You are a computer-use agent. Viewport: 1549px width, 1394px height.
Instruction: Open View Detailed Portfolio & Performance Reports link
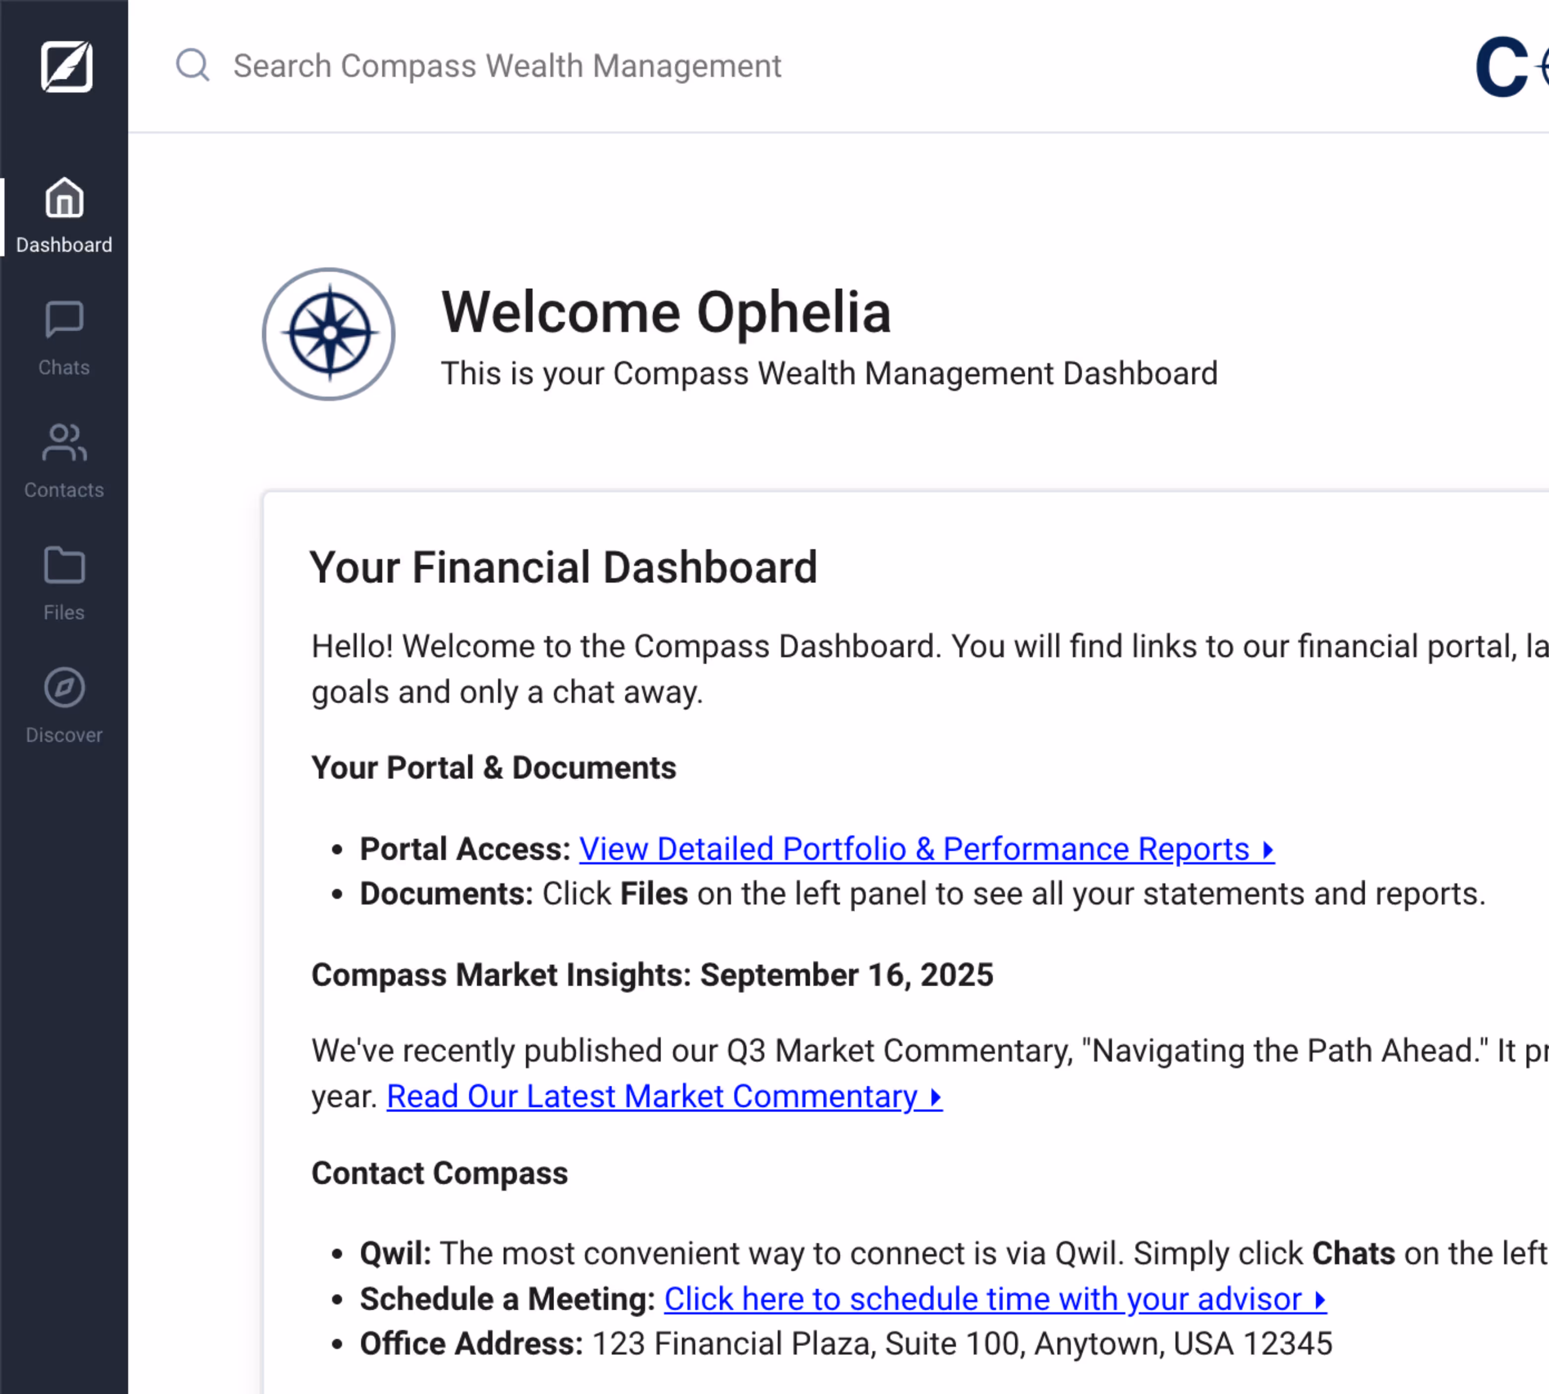tap(926, 849)
